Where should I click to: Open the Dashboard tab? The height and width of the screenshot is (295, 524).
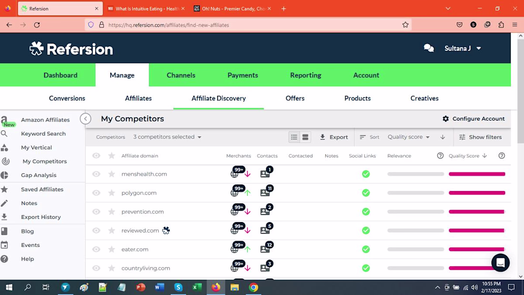pyautogui.click(x=60, y=75)
